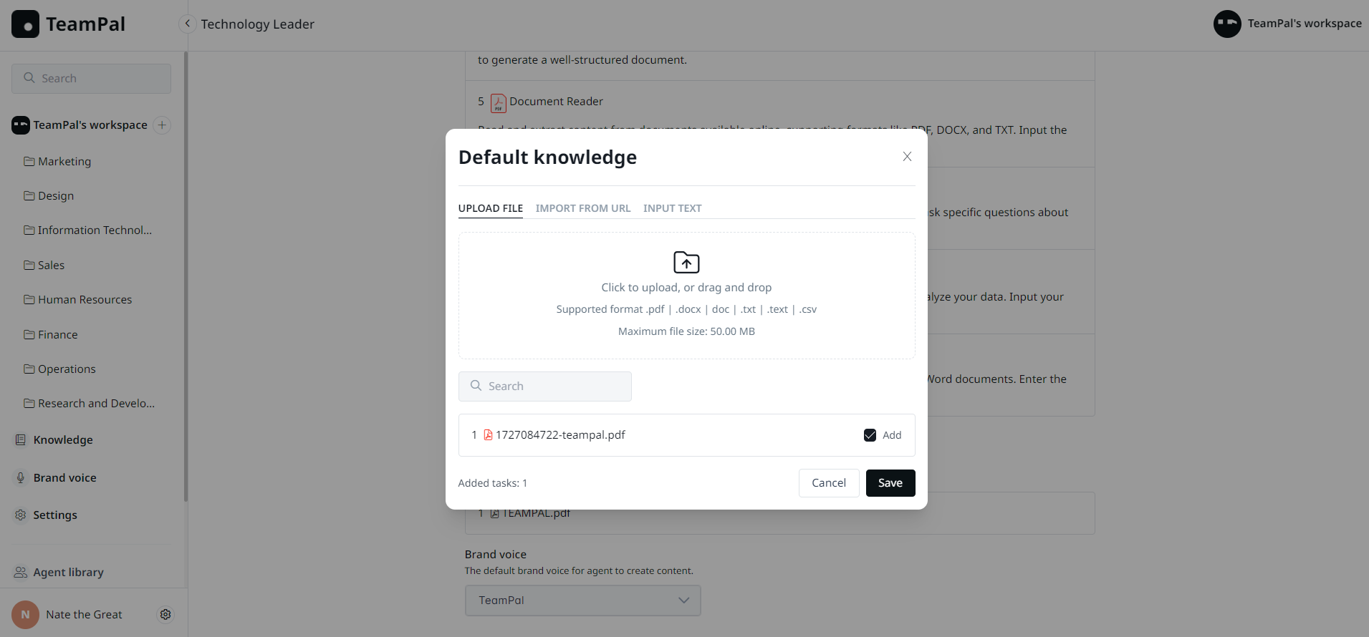Screen dimensions: 1369x637
Task: Close the Default knowledge dialog
Action: pyautogui.click(x=907, y=157)
